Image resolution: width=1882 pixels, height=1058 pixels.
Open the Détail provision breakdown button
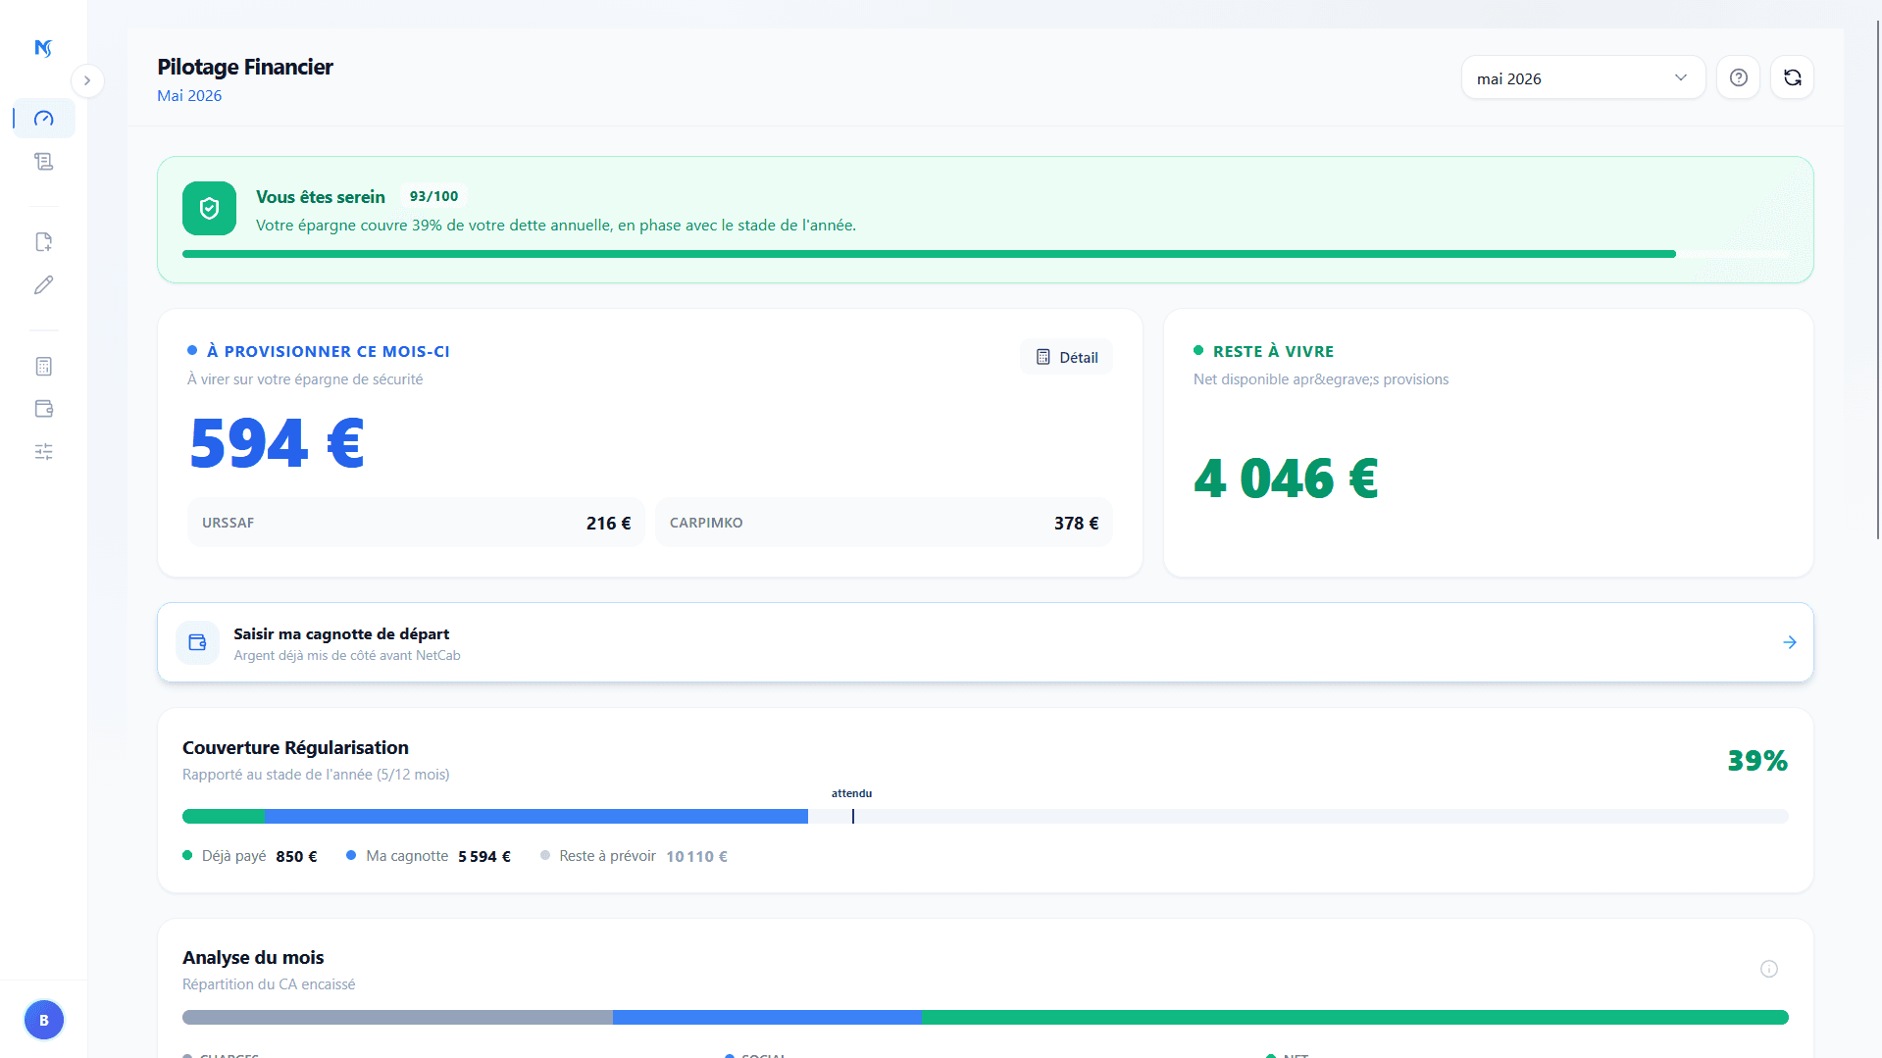click(1067, 357)
